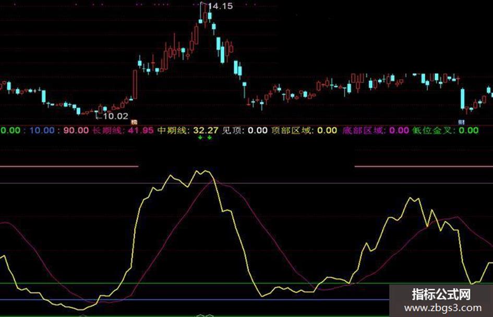Click the blue 10.00 parameter value
493x317 pixels.
click(42, 130)
